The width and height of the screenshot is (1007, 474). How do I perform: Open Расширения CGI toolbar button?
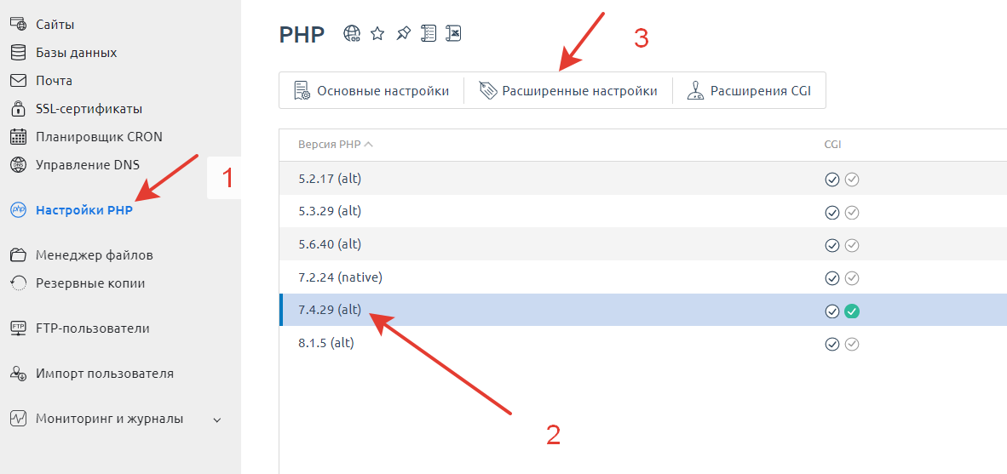pyautogui.click(x=749, y=90)
